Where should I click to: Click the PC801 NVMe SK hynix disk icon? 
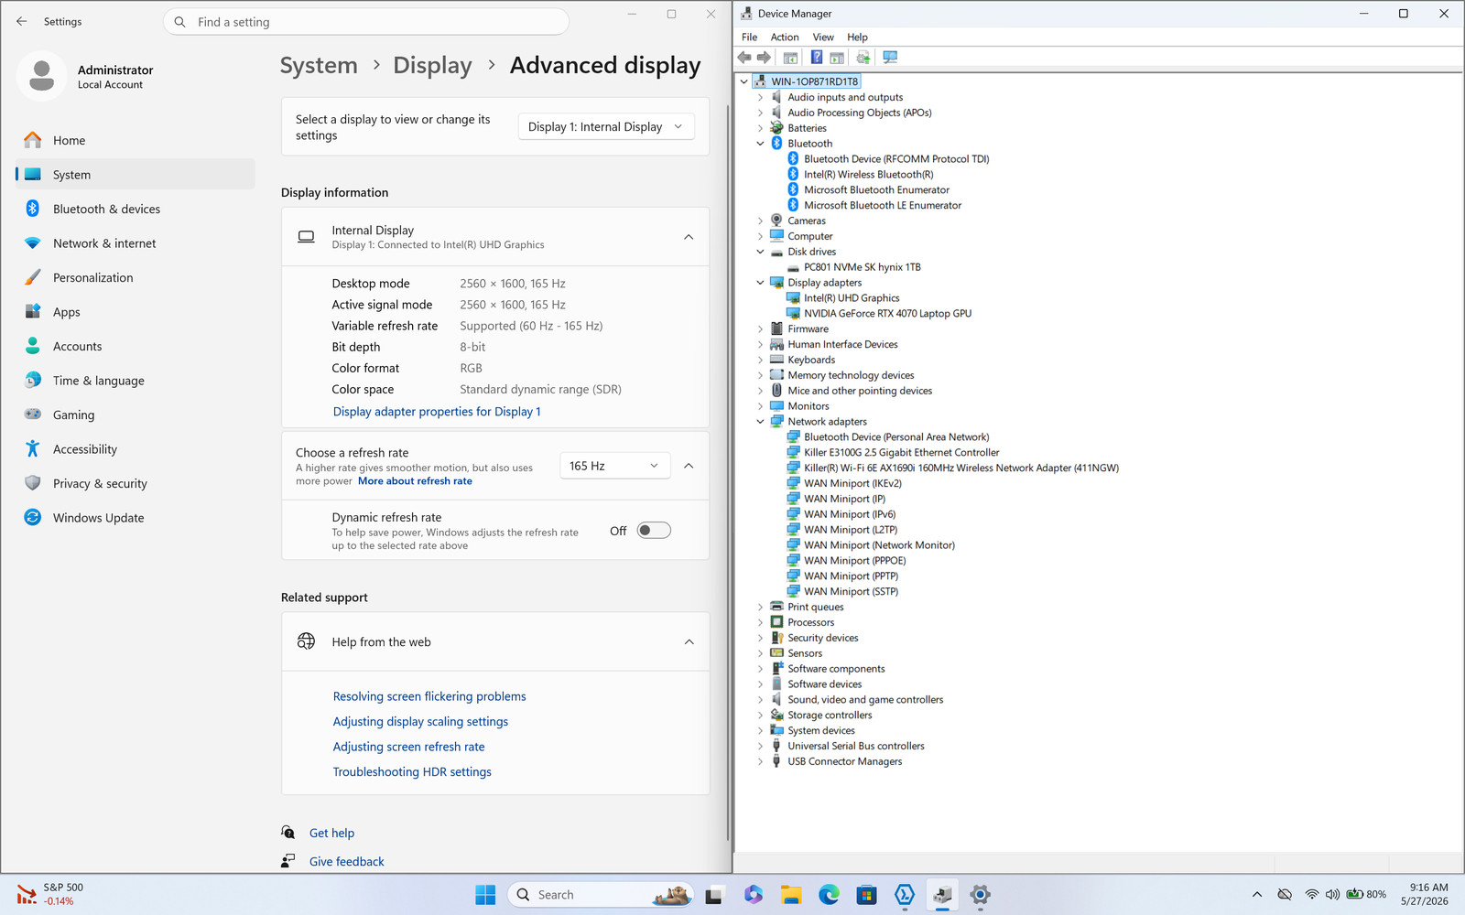click(794, 267)
